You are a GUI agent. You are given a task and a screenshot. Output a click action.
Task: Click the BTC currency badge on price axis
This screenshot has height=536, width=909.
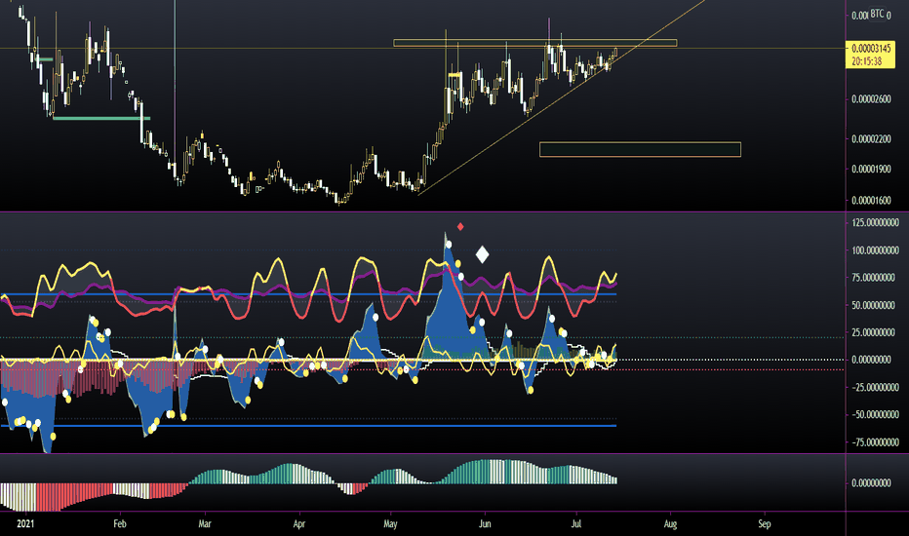click(877, 14)
